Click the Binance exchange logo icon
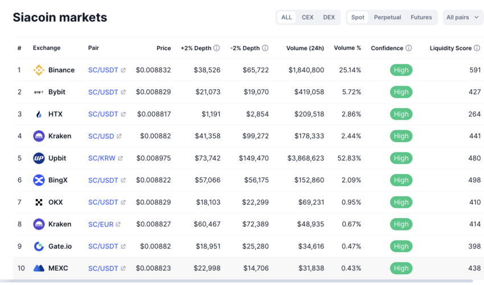This screenshot has height=285, width=484. [x=39, y=71]
